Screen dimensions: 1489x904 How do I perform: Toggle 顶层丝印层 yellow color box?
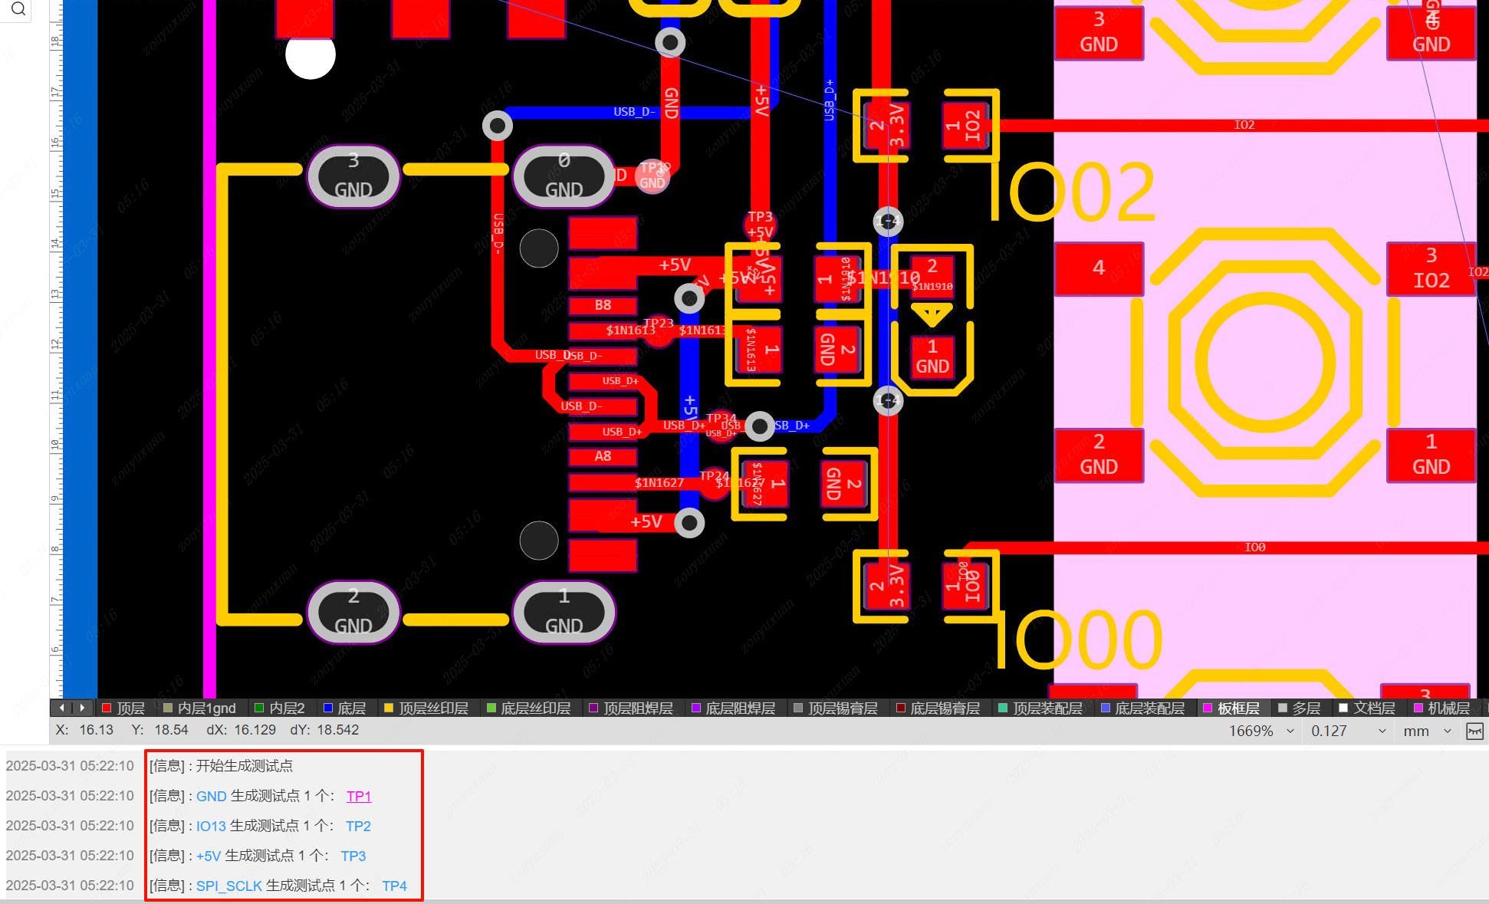389,708
